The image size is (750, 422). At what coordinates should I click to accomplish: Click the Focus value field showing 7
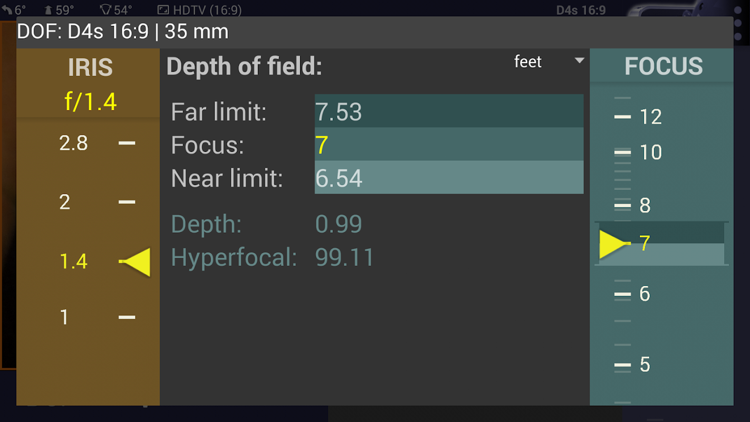(x=448, y=145)
